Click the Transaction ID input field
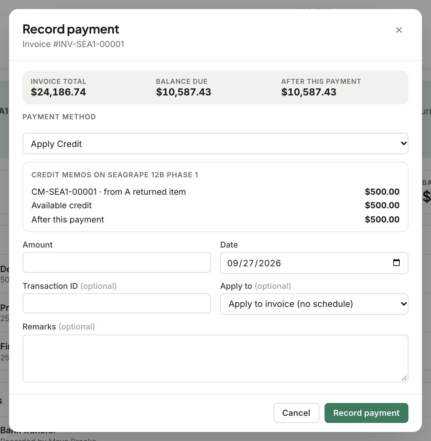 point(116,303)
